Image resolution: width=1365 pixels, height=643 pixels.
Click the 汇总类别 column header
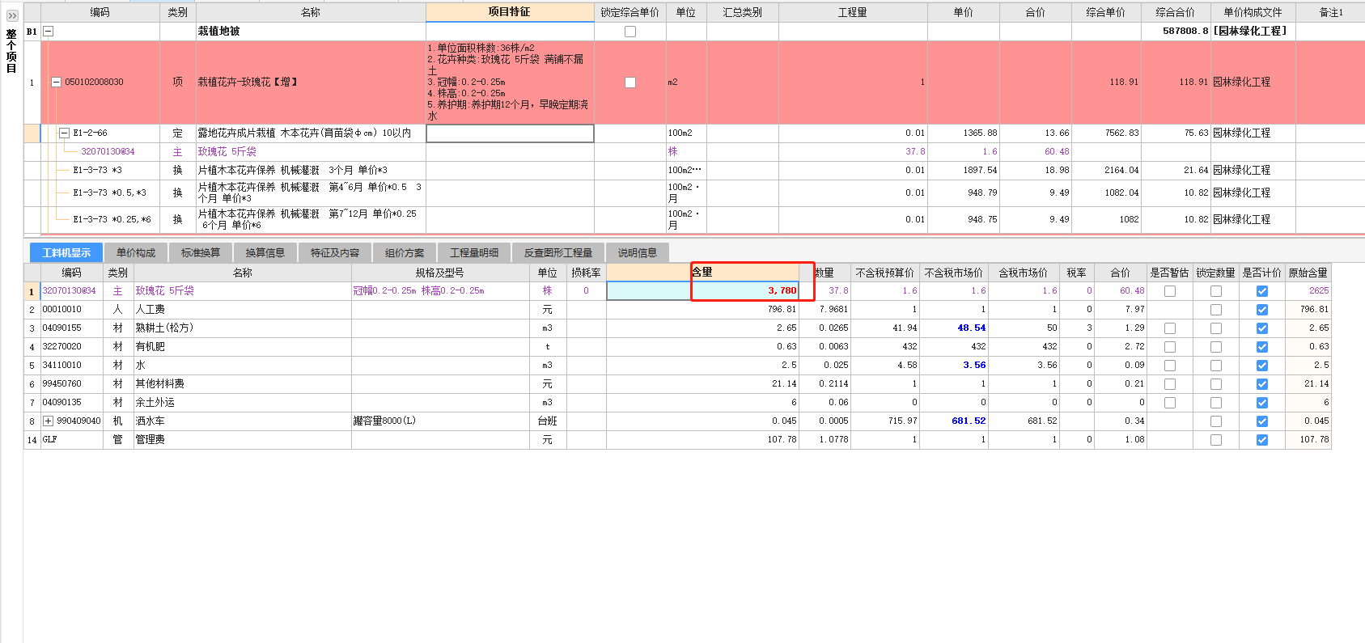(x=742, y=12)
